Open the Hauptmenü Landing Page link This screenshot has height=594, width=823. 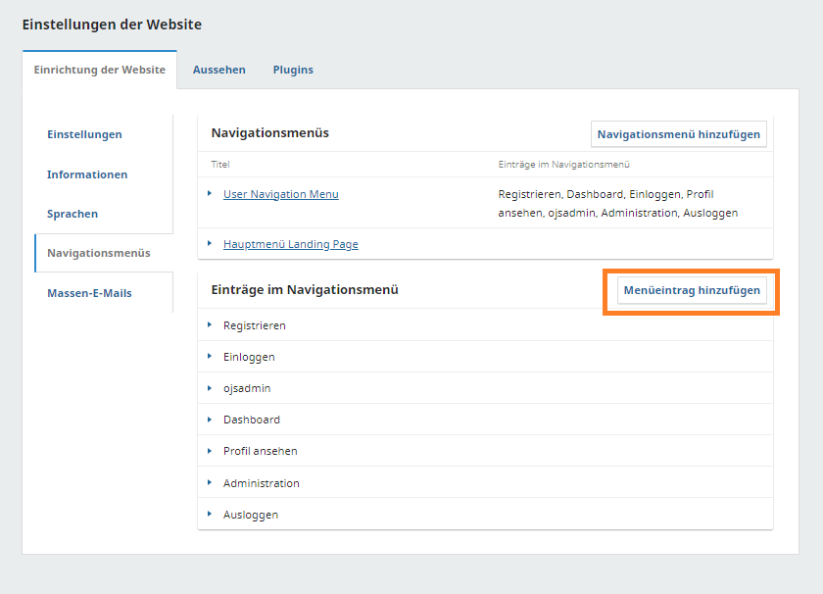(x=291, y=244)
